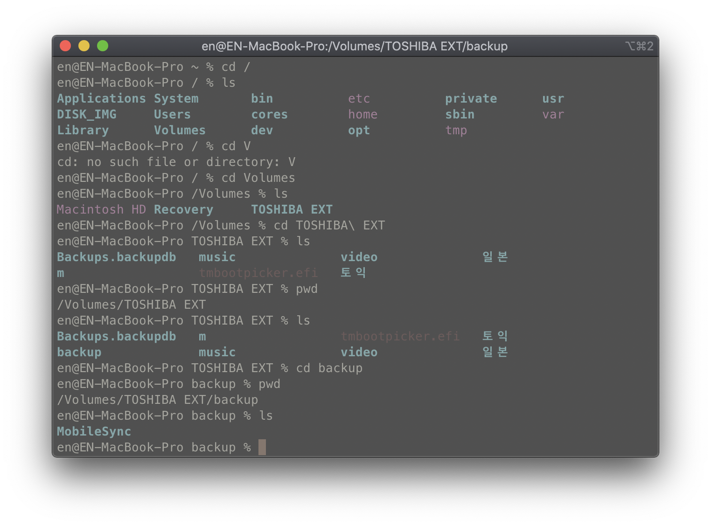Click the terminal cursor at final prompt
This screenshot has height=526, width=711.
point(262,447)
